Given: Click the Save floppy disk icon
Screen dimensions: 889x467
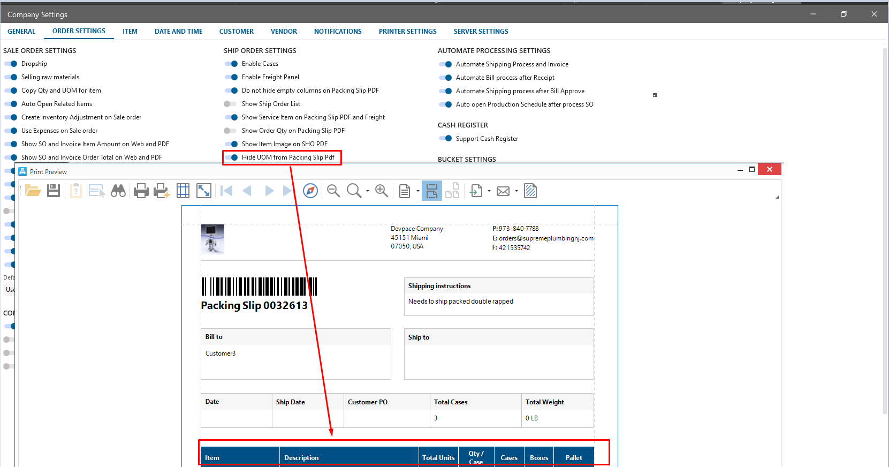Looking at the screenshot, I should 54,191.
